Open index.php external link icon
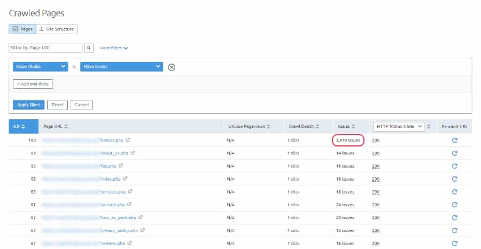This screenshot has width=481, height=249. click(x=125, y=178)
